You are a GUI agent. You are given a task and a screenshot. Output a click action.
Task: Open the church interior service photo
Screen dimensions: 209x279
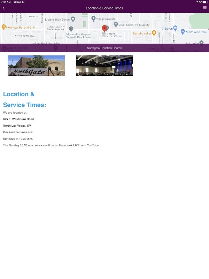(104, 66)
